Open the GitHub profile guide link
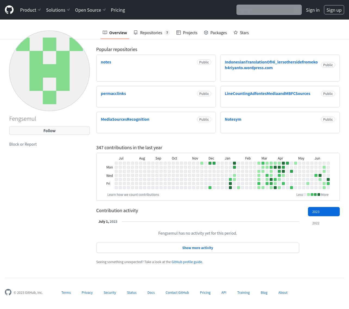The image size is (349, 309). coord(187,262)
